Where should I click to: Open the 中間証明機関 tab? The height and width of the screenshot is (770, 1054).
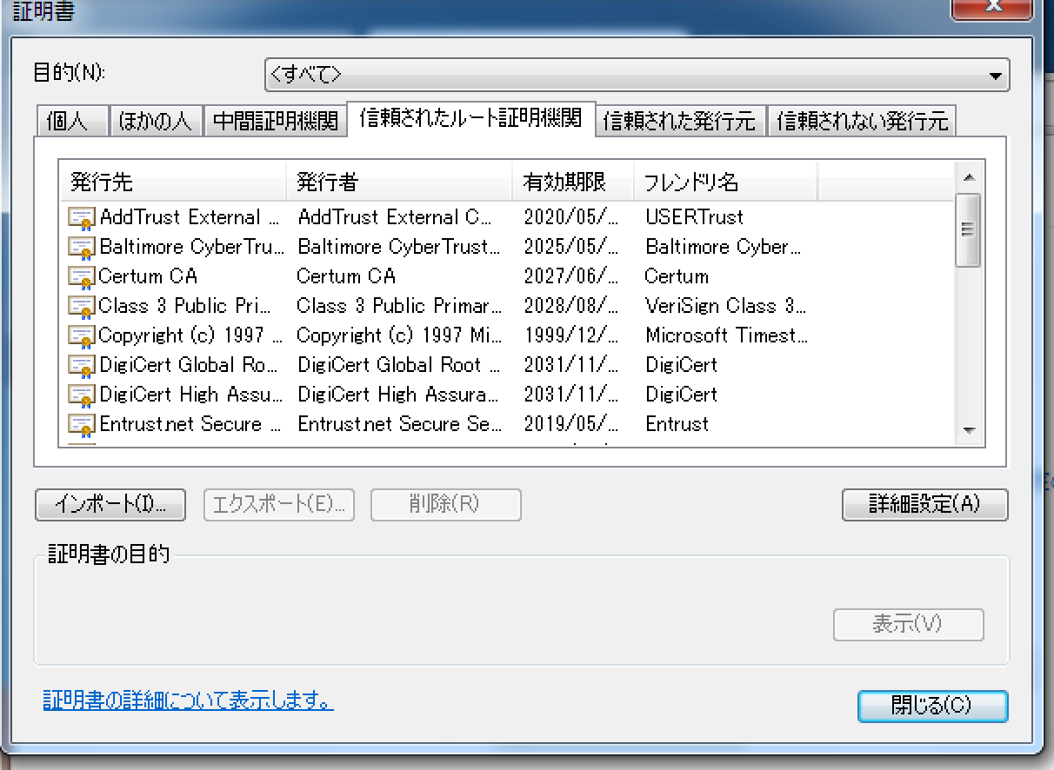tap(275, 122)
